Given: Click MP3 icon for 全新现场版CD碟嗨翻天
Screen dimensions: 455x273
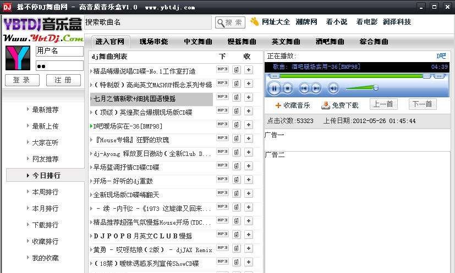Looking at the screenshot, I should point(223,193).
